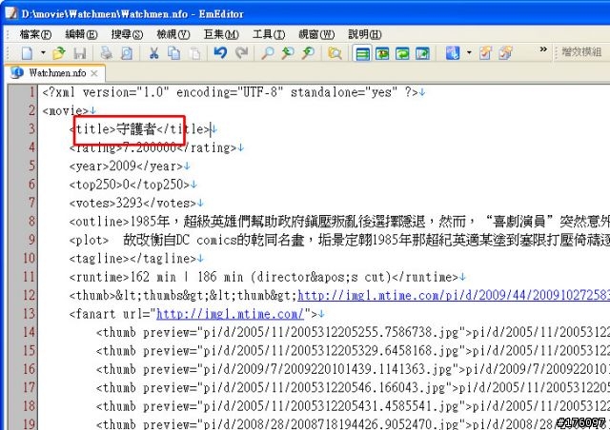
Task: Redo with the gray arrow icon
Action: click(241, 53)
